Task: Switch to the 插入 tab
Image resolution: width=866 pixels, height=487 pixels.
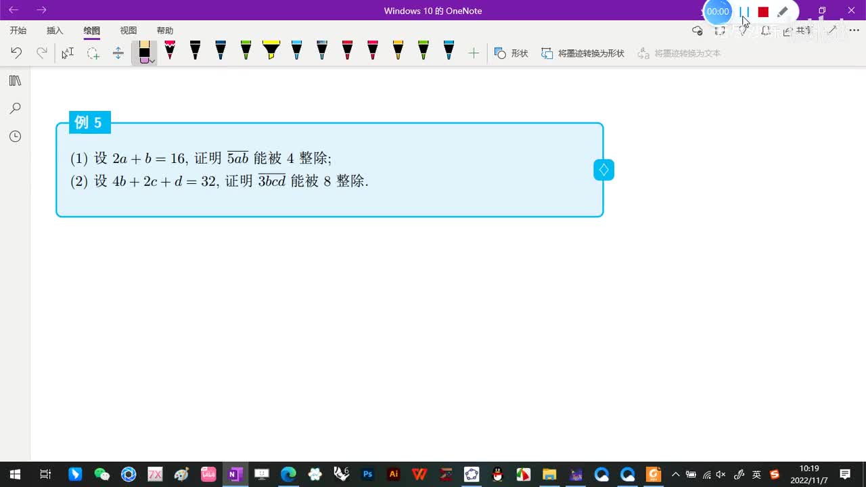Action: click(x=55, y=30)
